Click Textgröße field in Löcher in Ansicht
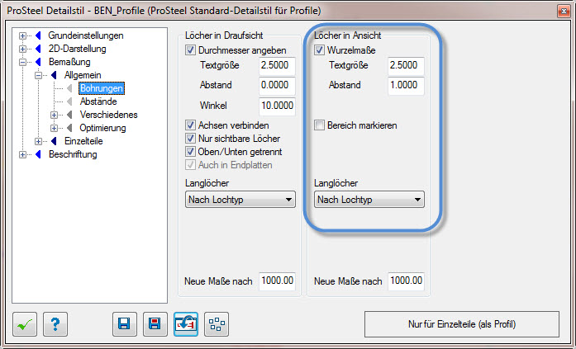The width and height of the screenshot is (576, 349). coord(406,66)
